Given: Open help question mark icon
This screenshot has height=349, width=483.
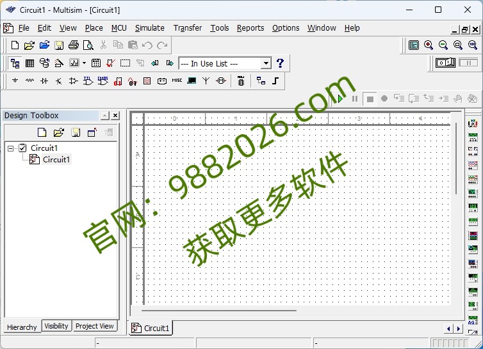Looking at the screenshot, I should click(x=280, y=63).
